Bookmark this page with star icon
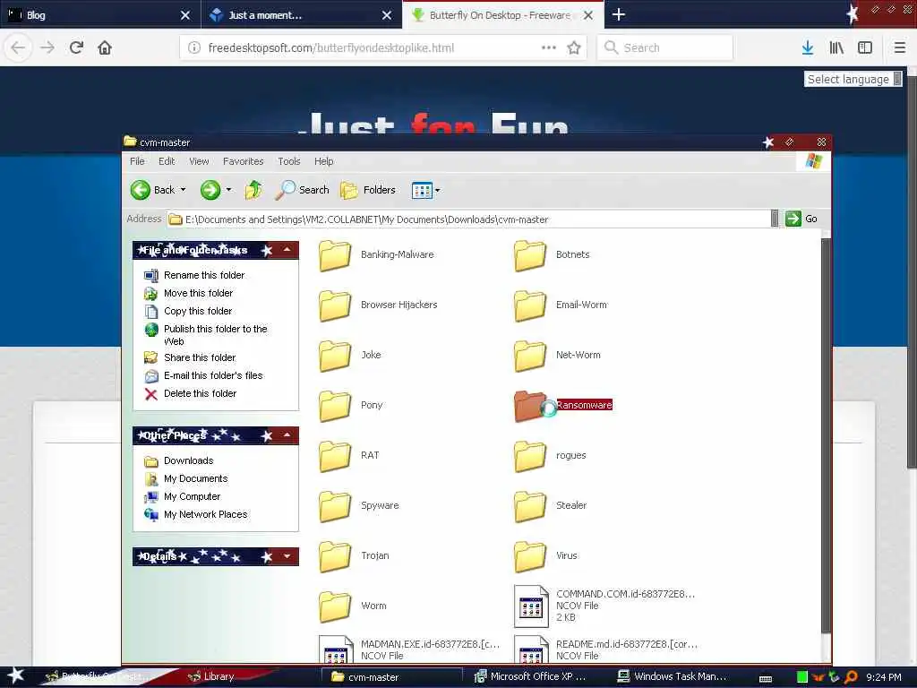 tap(574, 47)
